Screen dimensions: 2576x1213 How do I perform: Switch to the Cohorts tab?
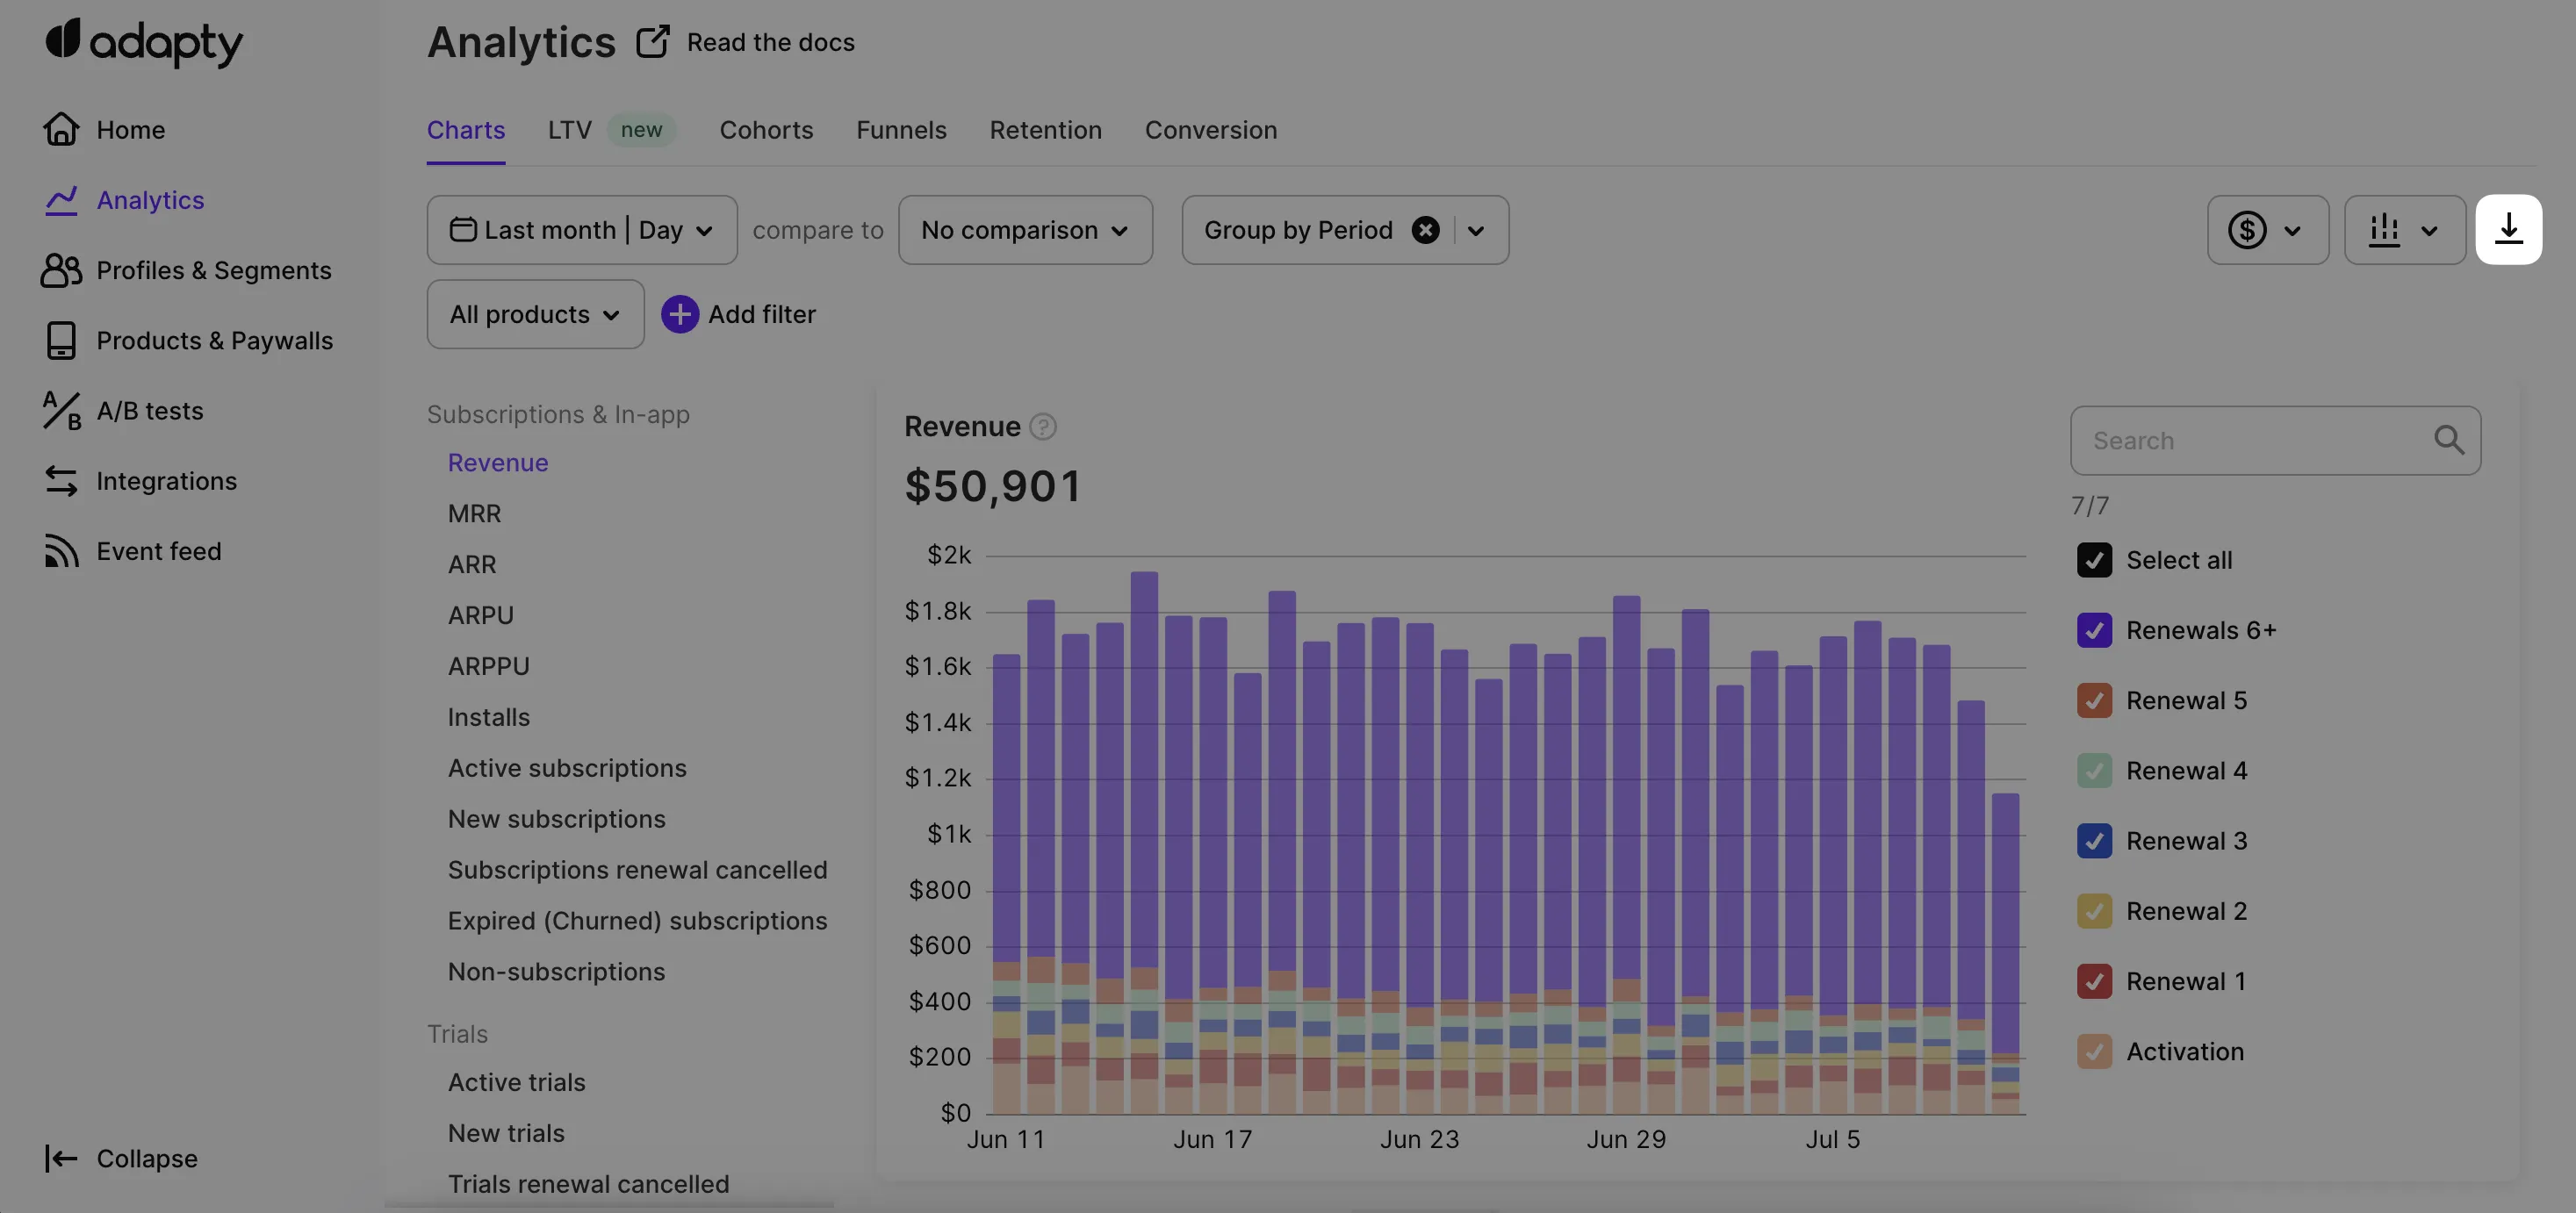766,130
